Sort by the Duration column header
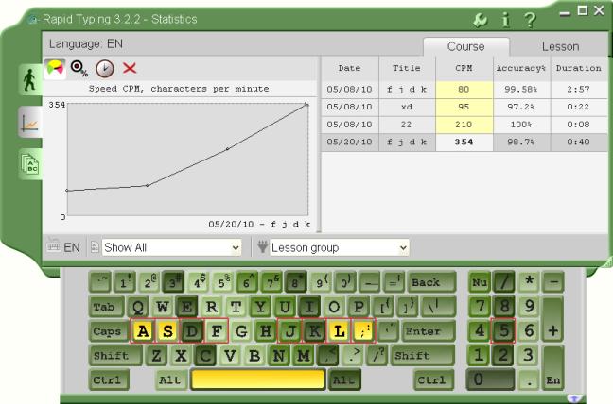The width and height of the screenshot is (613, 404). click(579, 68)
